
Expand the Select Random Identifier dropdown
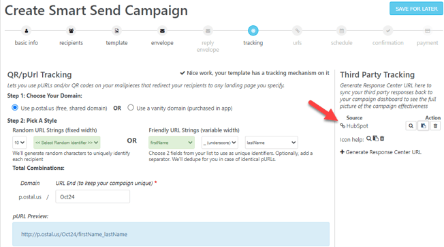click(x=67, y=143)
